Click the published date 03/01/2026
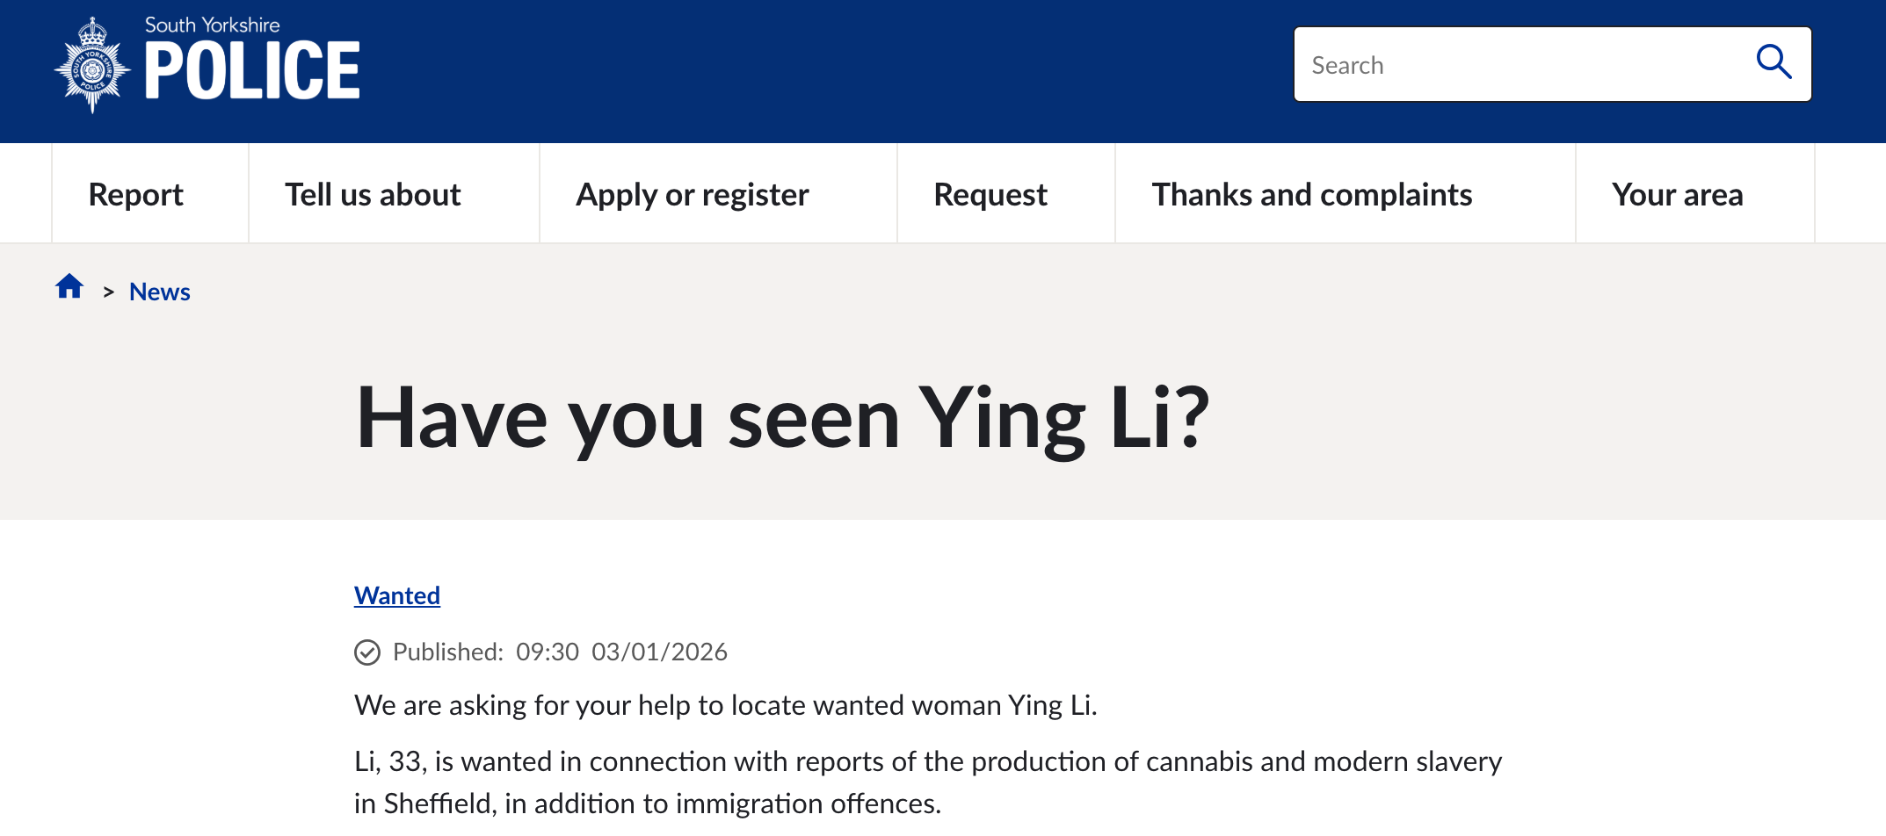Image resolution: width=1886 pixels, height=836 pixels. pos(659,652)
